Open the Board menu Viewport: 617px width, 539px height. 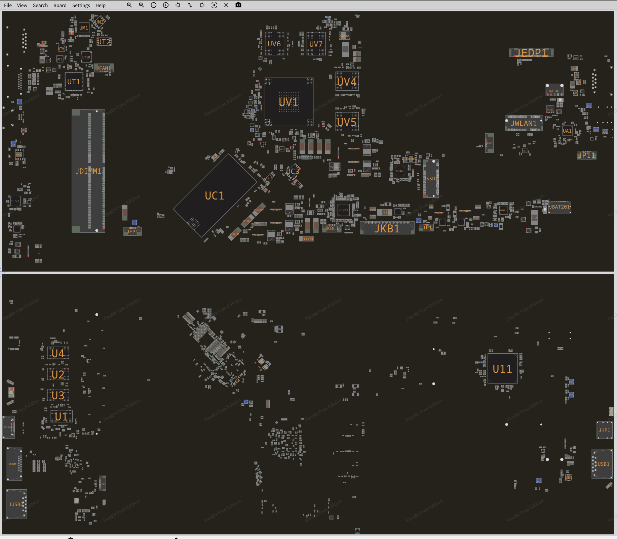coord(60,5)
